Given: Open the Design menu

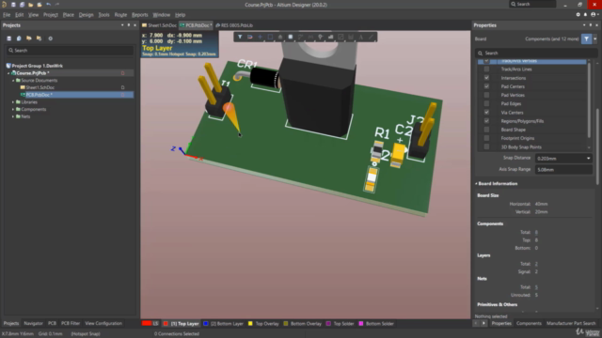Looking at the screenshot, I should pos(86,15).
